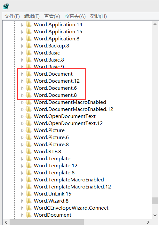Click folder icon of Word.Picture.8
Image resolution: width=159 pixels, height=225 pixels.
coord(29,144)
